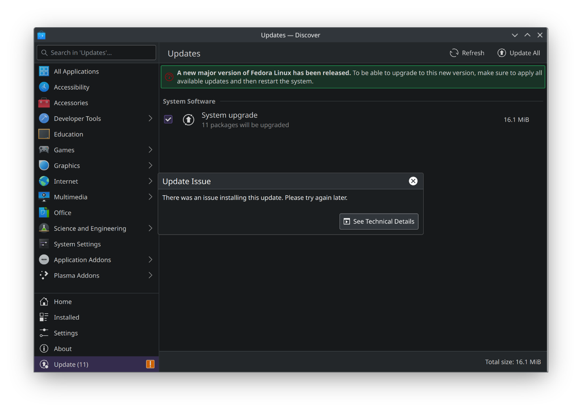Expand the Plasma Addons chevron
The image size is (581, 412).
coord(150,276)
